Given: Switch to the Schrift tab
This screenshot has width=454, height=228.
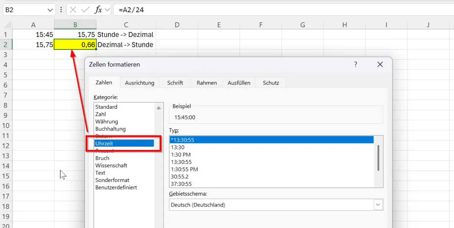Looking at the screenshot, I should 175,82.
